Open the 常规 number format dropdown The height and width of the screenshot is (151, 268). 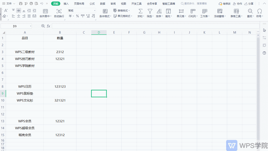82,10
